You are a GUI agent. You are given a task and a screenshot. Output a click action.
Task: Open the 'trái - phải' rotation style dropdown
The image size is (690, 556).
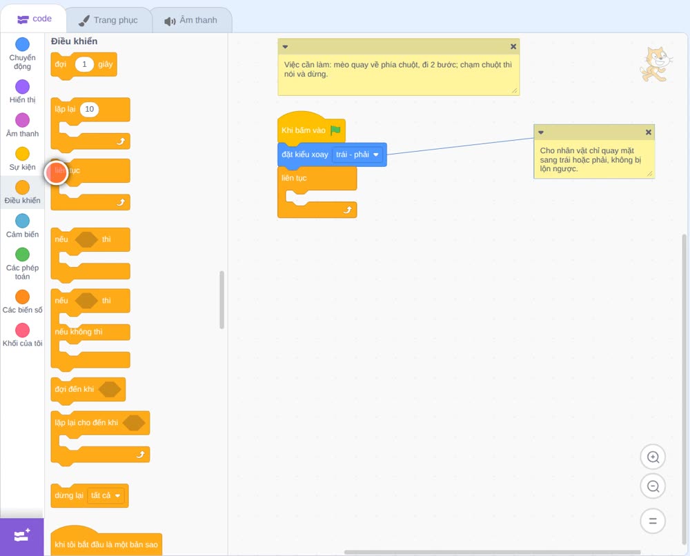tap(357, 155)
